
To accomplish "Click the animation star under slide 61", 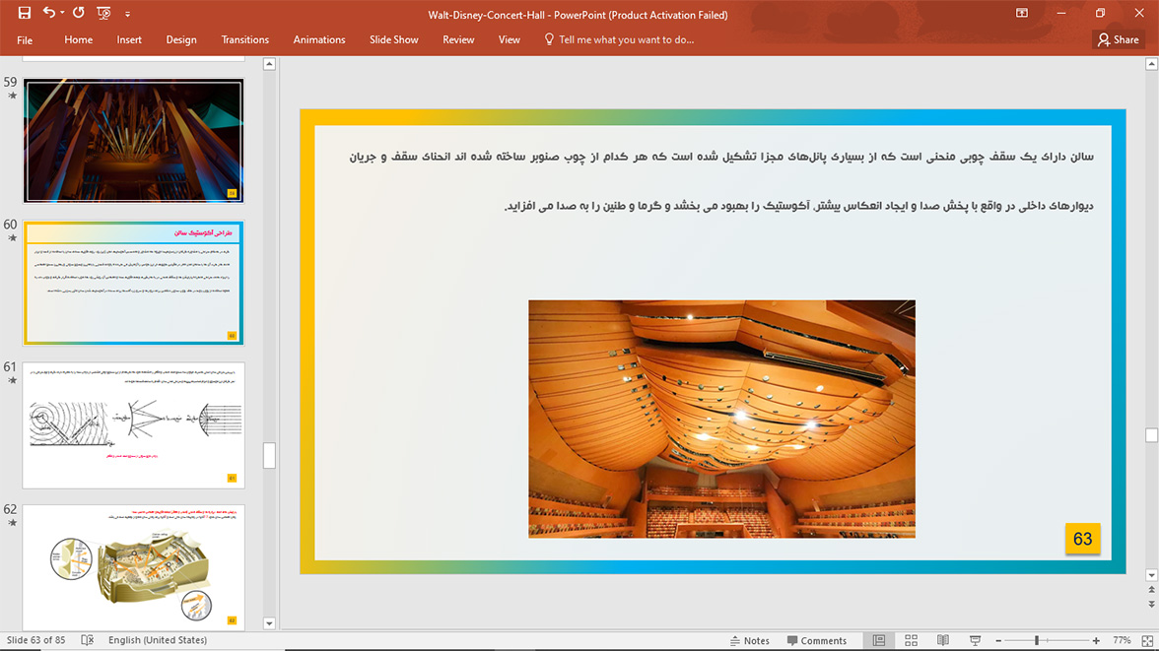I will (x=12, y=380).
